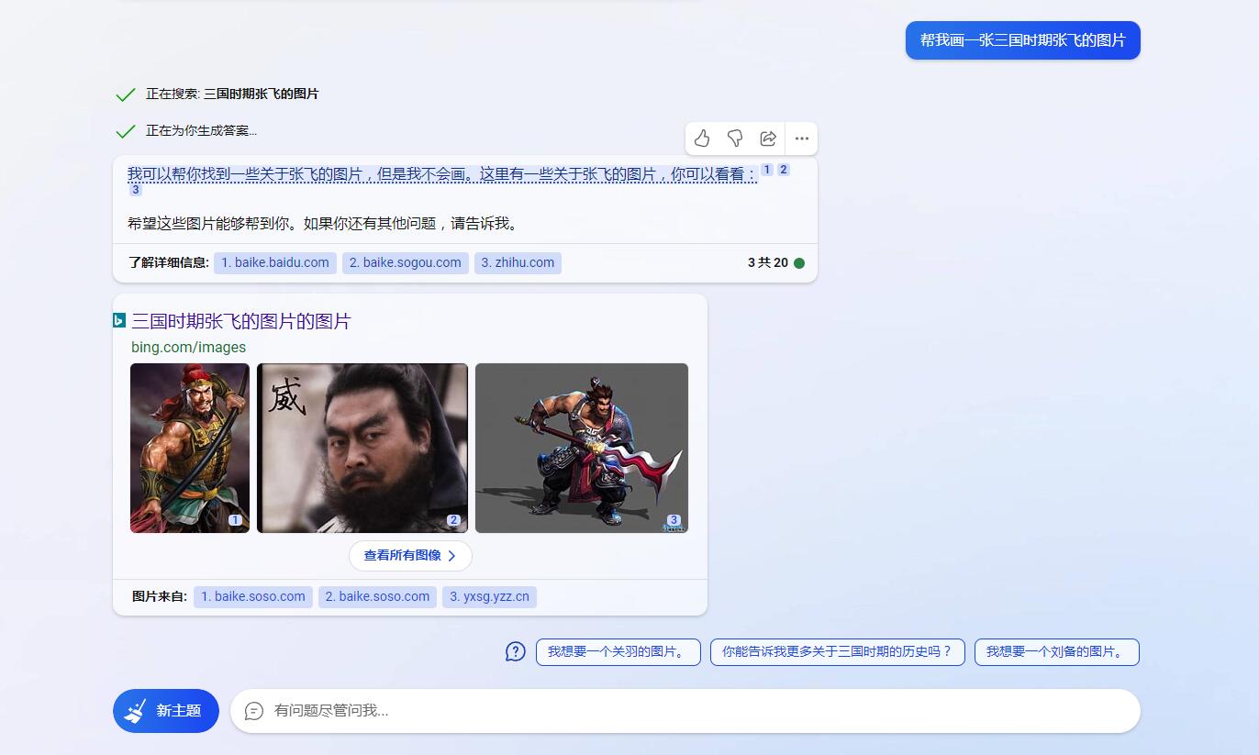This screenshot has width=1259, height=755.
Task: Open the bearded actor photo thumbnail
Action: pos(362,448)
